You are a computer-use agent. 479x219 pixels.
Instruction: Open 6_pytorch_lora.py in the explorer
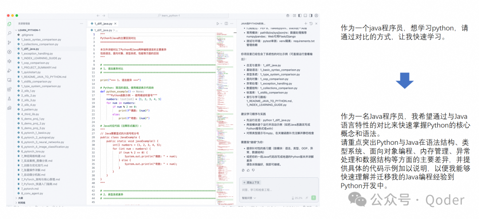(33, 151)
